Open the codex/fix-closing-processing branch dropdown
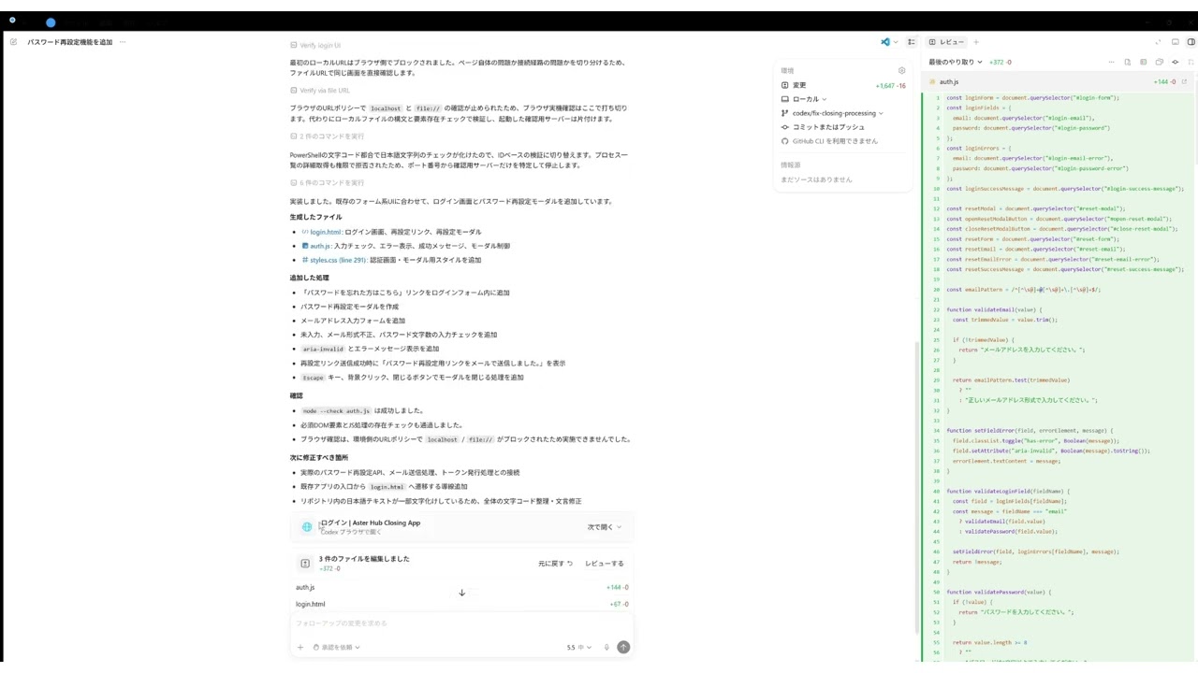 pyautogui.click(x=832, y=113)
